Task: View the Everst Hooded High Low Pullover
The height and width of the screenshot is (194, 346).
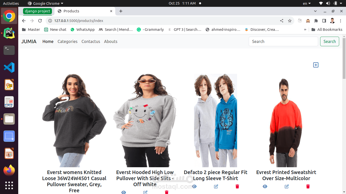Action: coord(124,192)
